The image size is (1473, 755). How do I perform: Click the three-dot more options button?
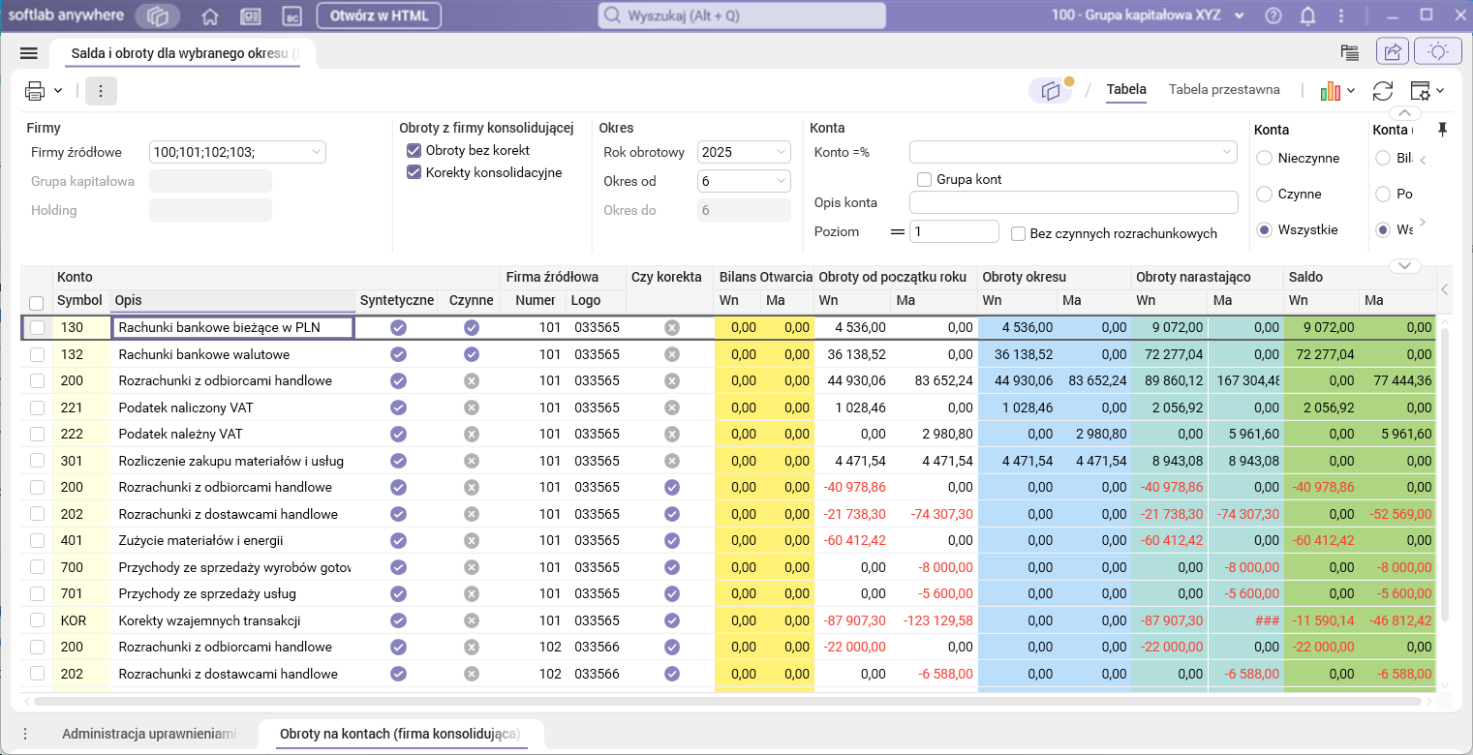101,91
